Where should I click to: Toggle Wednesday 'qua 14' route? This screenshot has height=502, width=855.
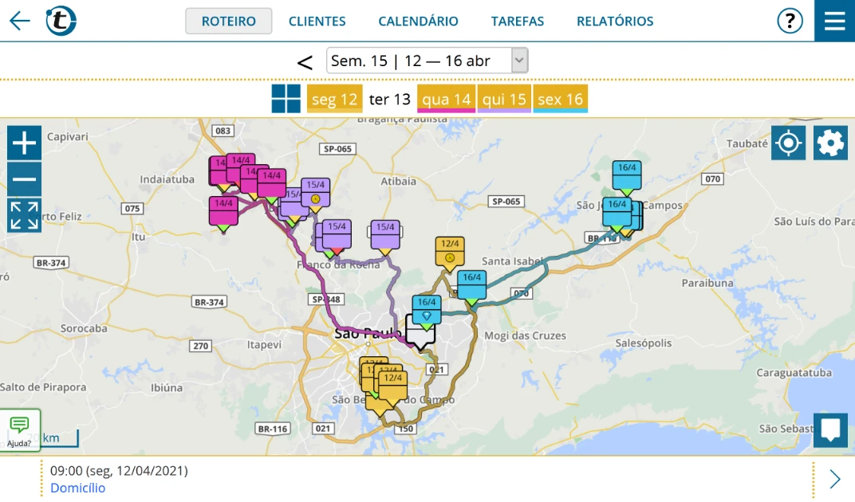click(446, 100)
